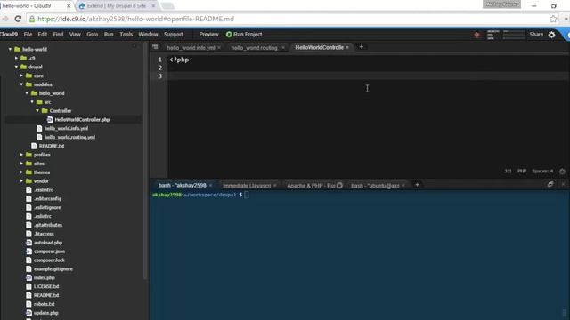Reload the browser page
This screenshot has width=570, height=320.
click(18, 19)
